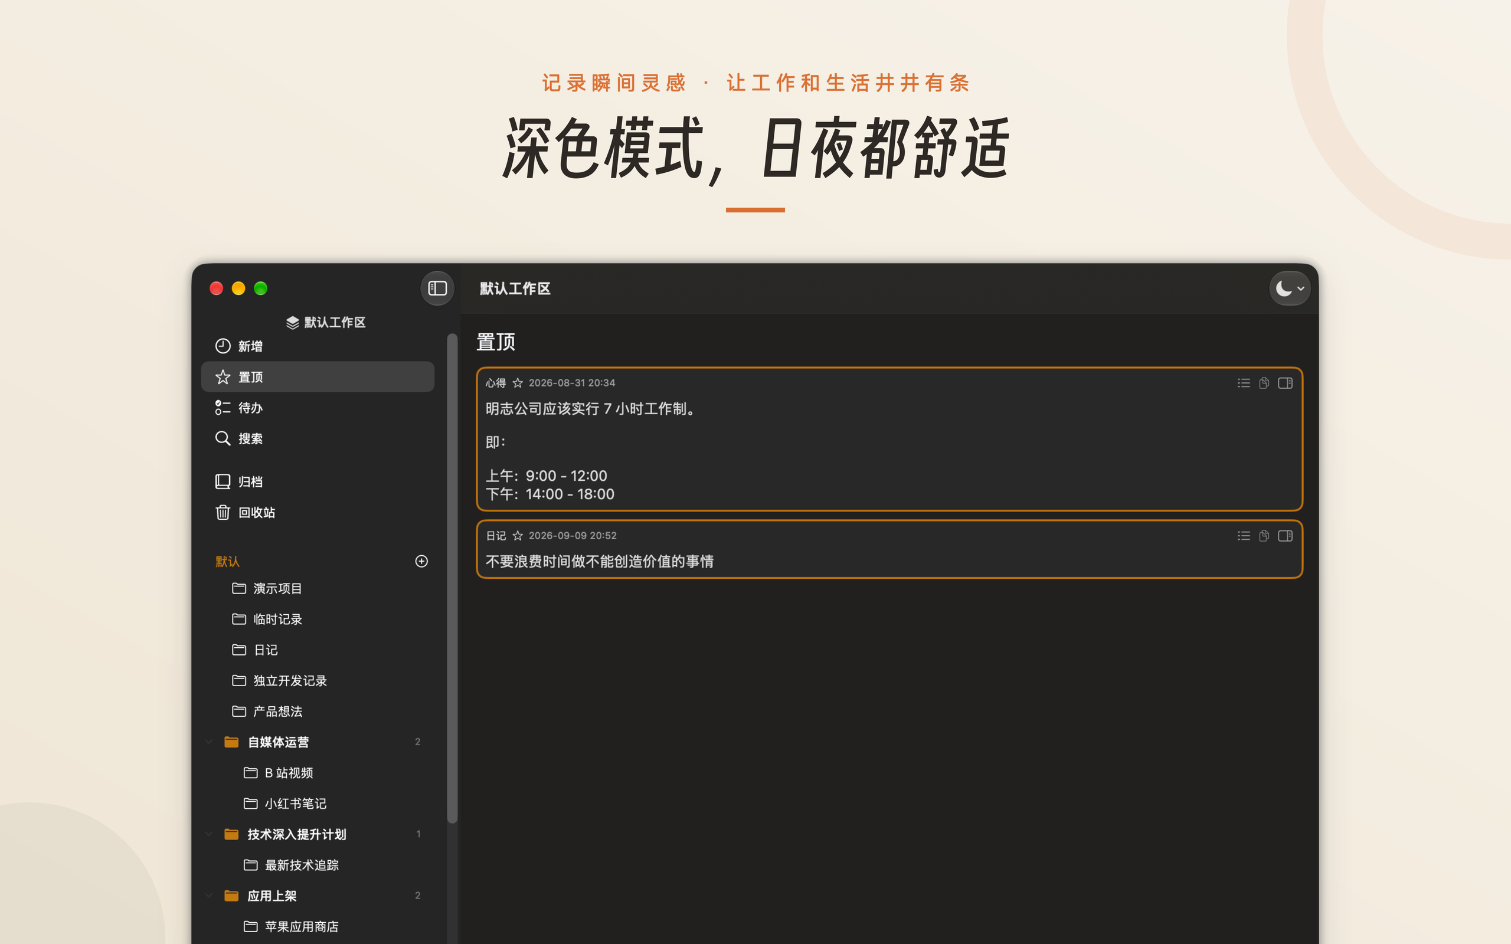Click the 2026-09-09 20:52 timestamp
The width and height of the screenshot is (1511, 944).
[x=573, y=536]
